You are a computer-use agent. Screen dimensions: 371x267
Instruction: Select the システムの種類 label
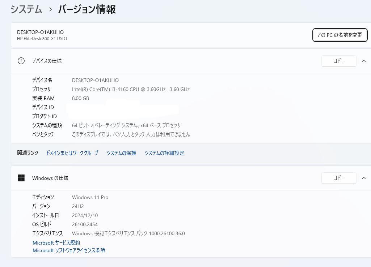tap(47, 125)
